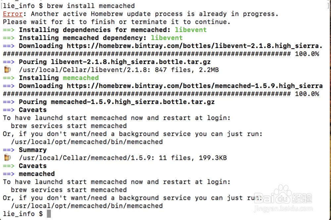Click the red underlined Error label
The height and width of the screenshot is (220, 331).
(x=13, y=14)
